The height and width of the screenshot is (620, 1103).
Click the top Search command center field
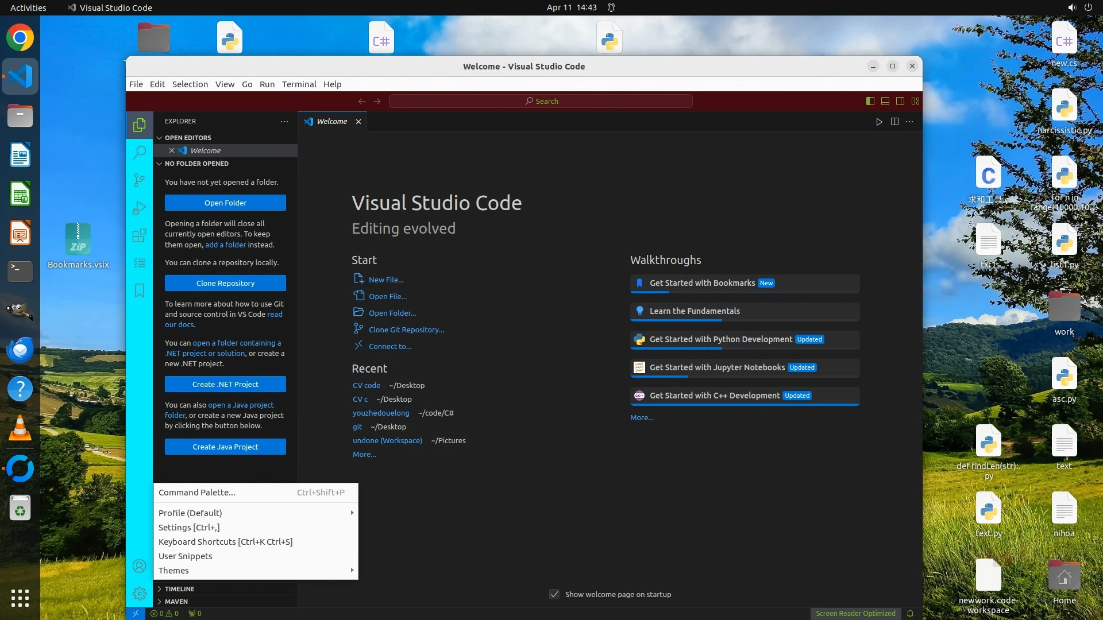(x=541, y=101)
